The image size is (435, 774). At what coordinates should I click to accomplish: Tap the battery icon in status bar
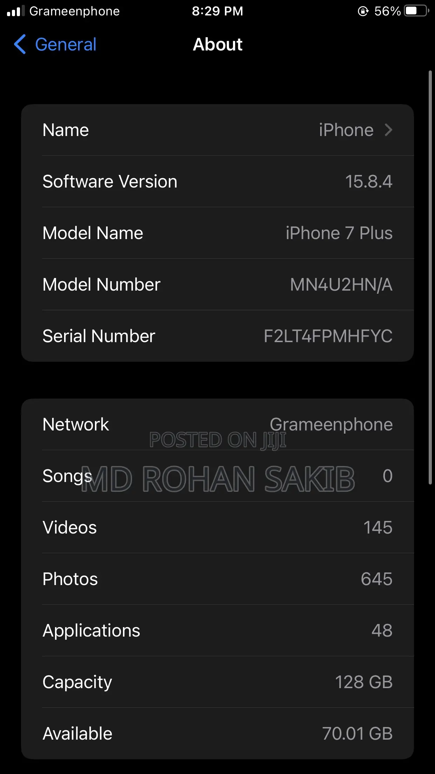(416, 11)
